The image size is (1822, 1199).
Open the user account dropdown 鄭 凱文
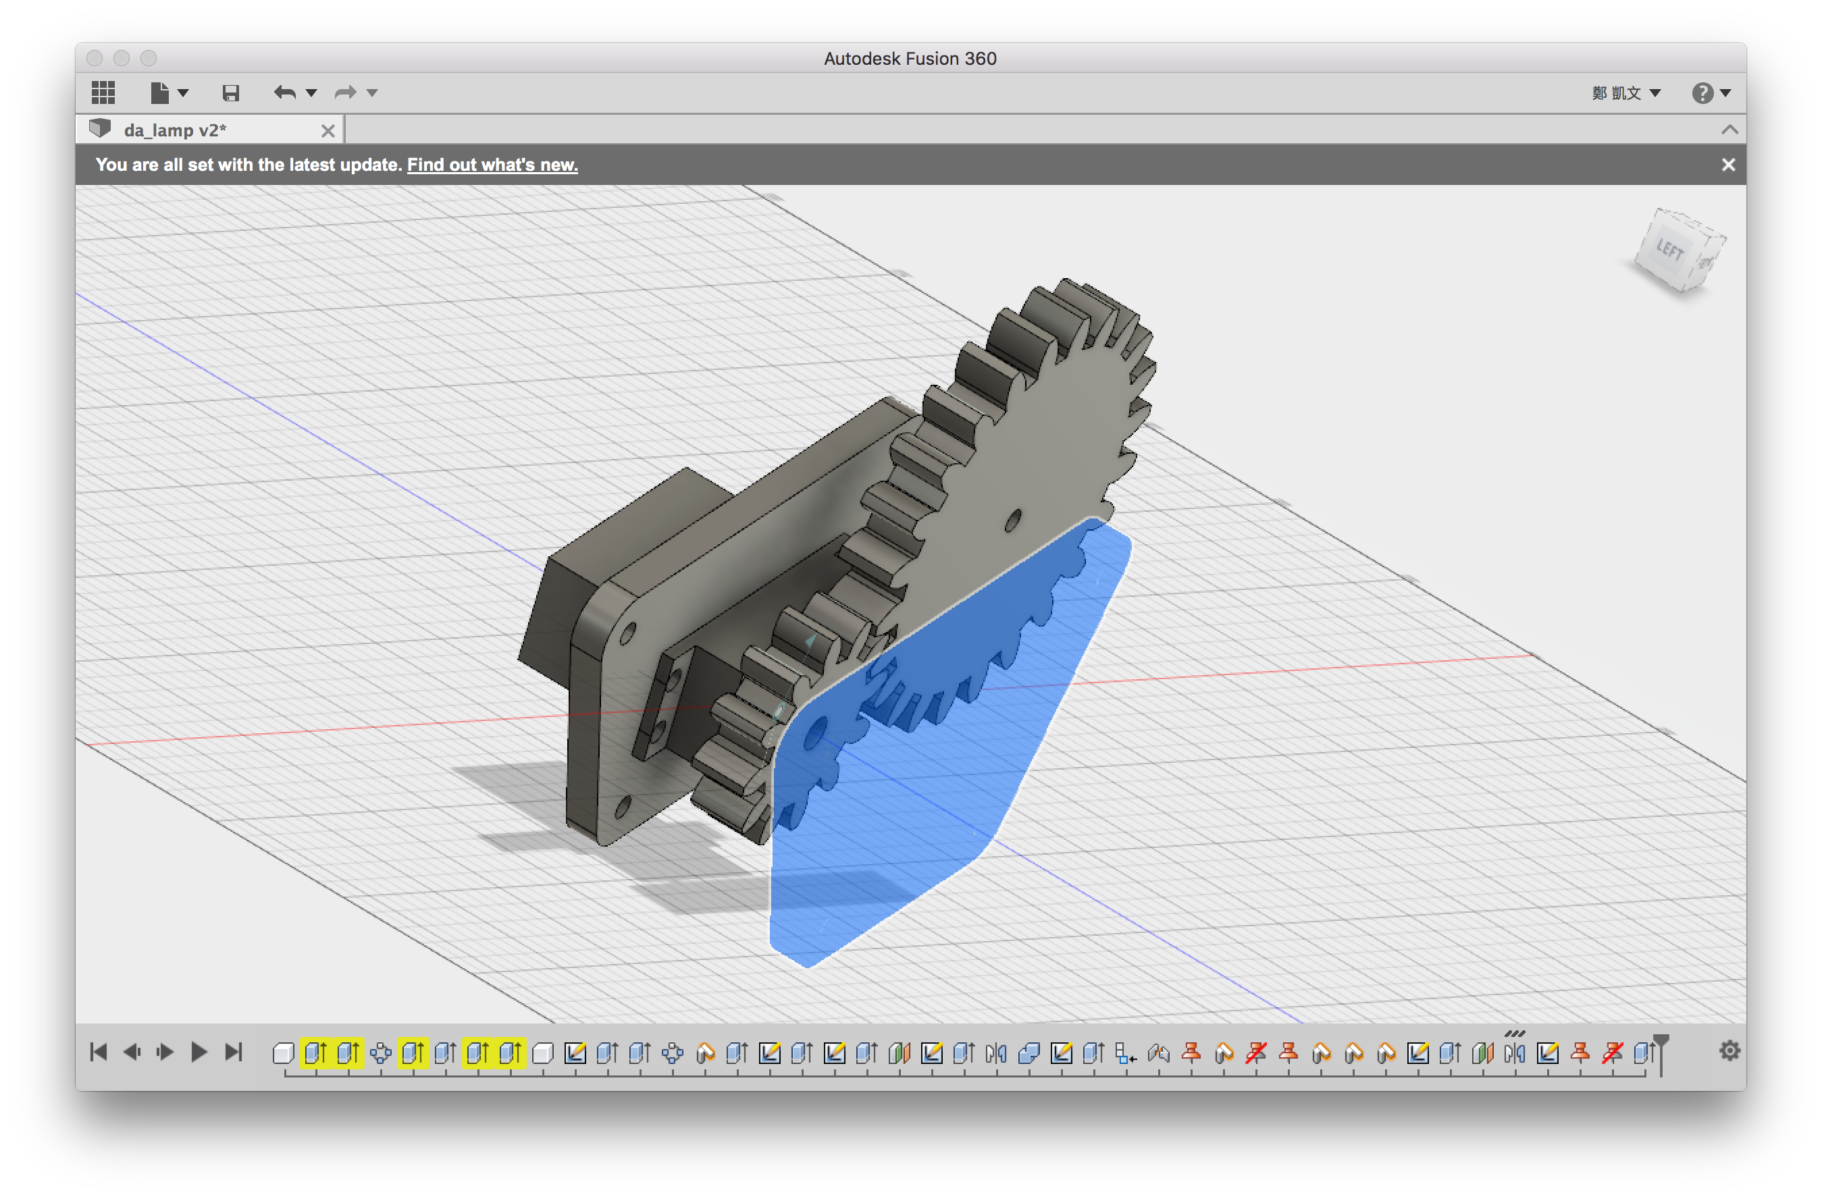1625,92
